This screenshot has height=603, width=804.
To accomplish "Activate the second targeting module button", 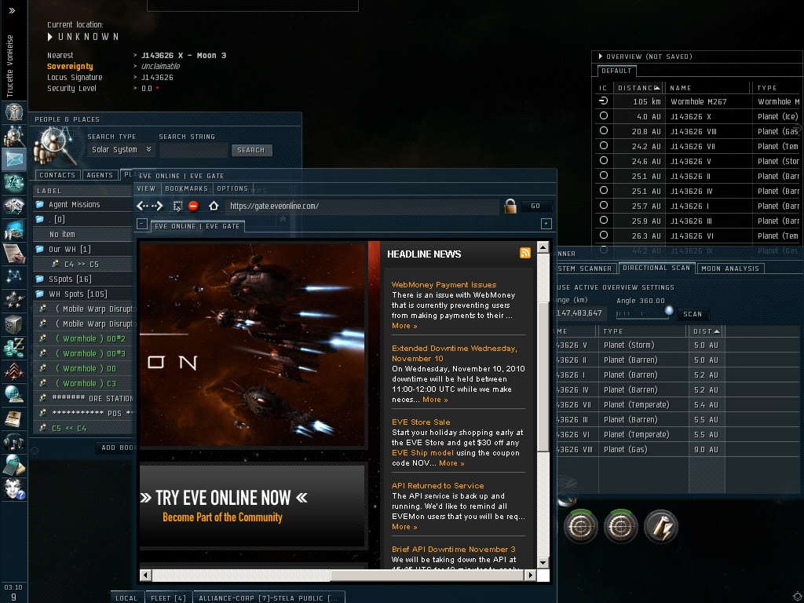I will point(620,526).
